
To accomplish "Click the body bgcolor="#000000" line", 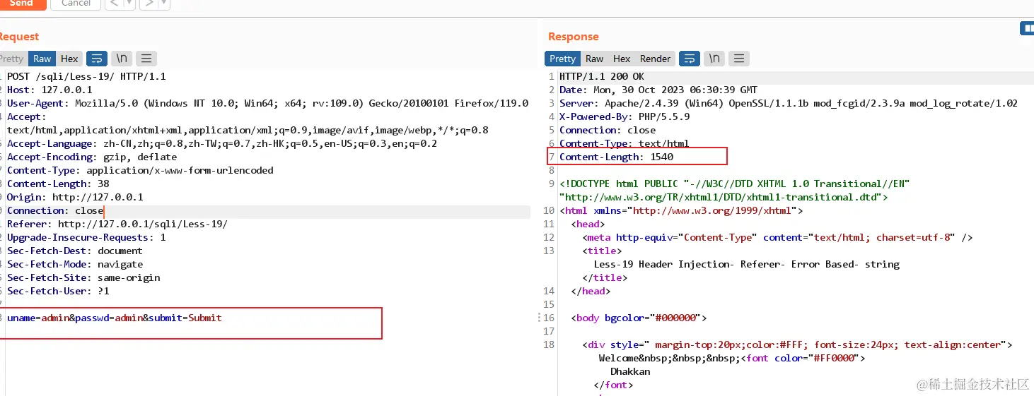I will (x=639, y=318).
